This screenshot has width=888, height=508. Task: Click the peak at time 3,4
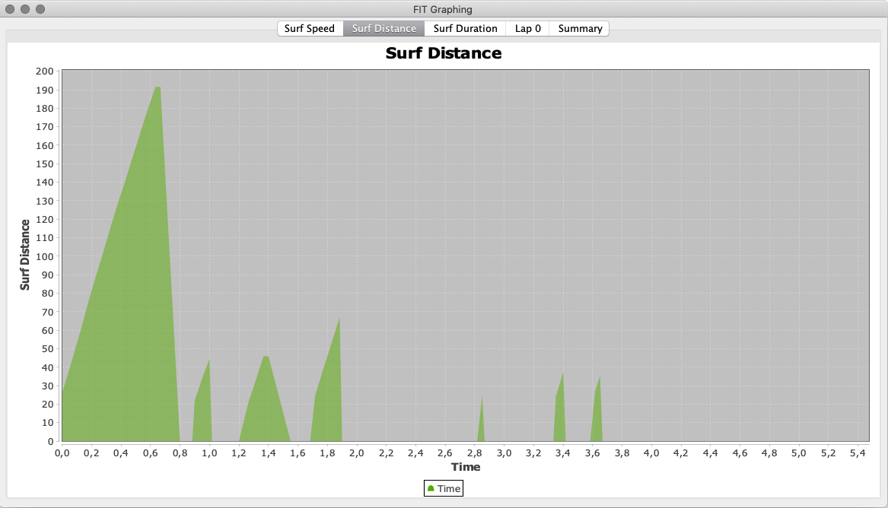click(562, 375)
